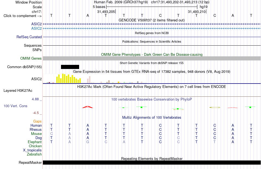Click the GTEx ASIC2 expression bar chart
This screenshot has width=261, height=169.
click(95, 79)
